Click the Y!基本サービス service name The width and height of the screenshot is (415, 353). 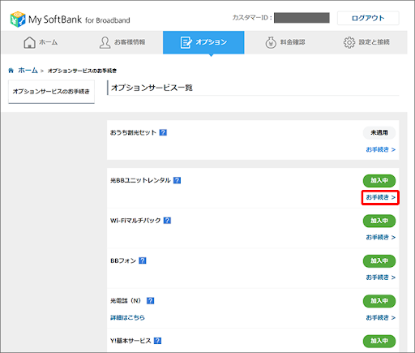click(130, 341)
